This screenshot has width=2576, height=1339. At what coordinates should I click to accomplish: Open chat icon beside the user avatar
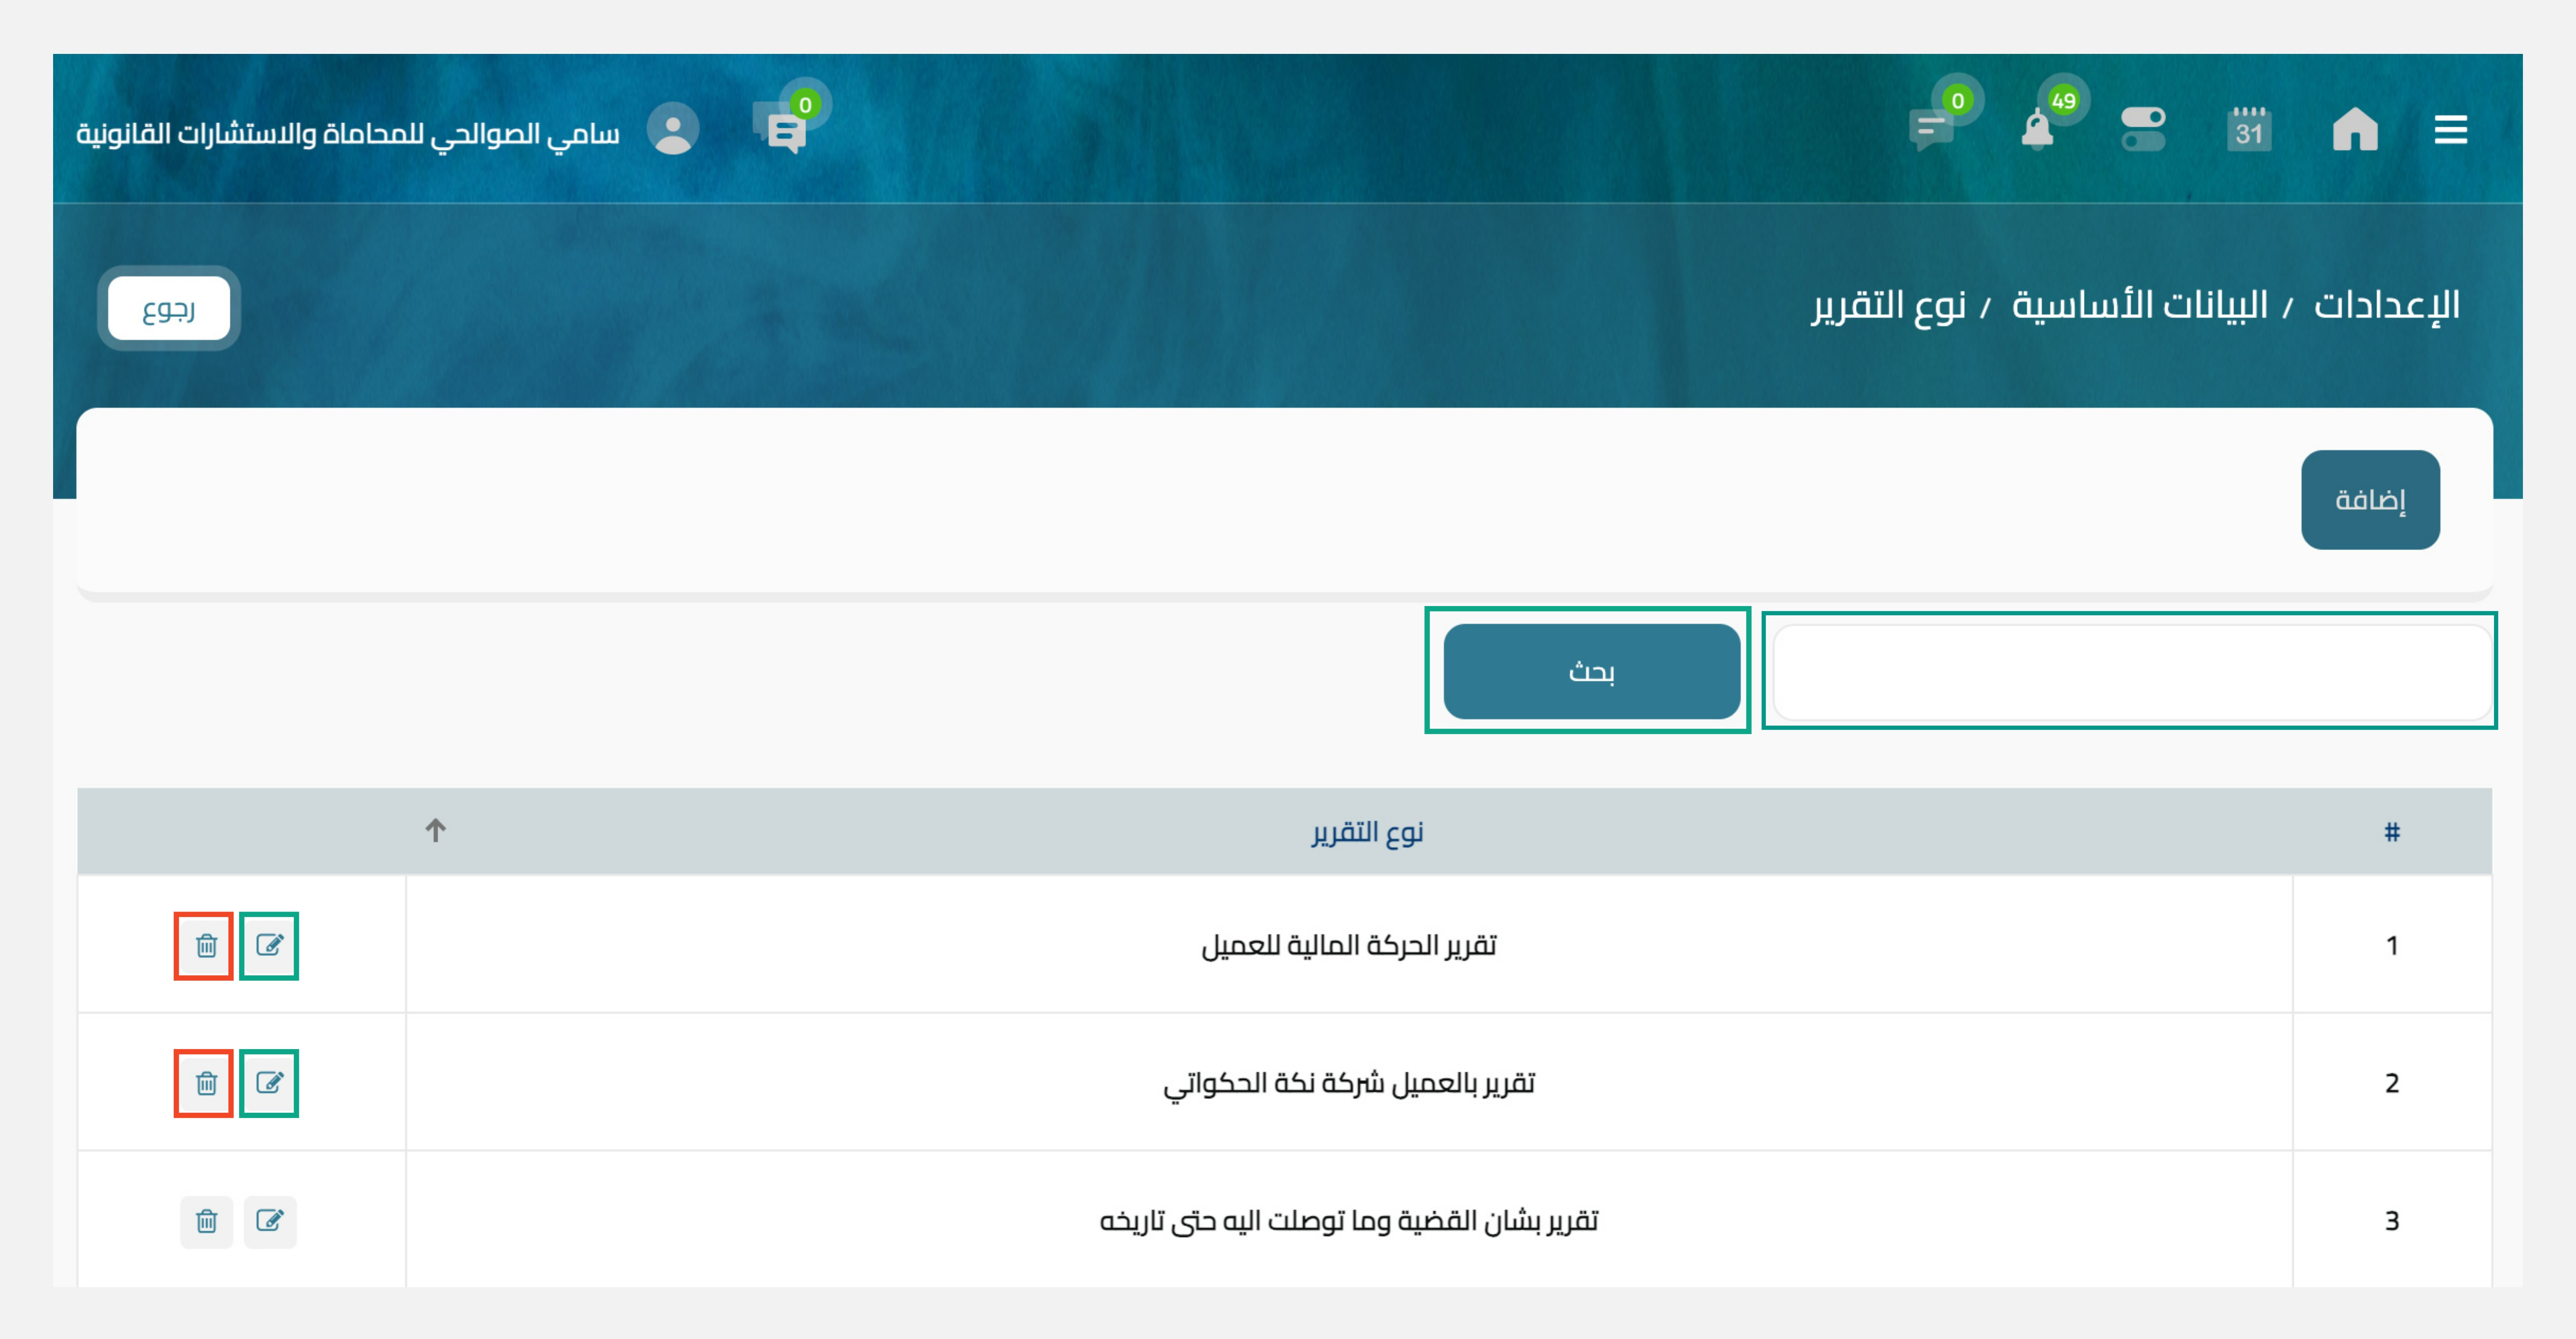(x=785, y=130)
